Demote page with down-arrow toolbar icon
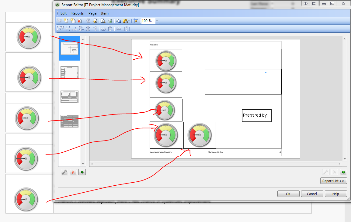 [x=95, y=21]
